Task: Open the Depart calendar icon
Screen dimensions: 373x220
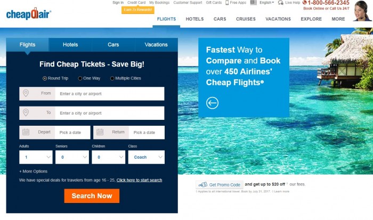Action: click(x=26, y=132)
